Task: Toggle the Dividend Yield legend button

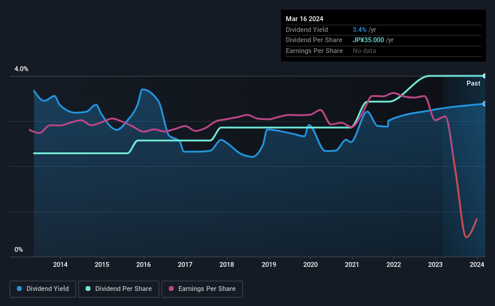Action: 43,289
